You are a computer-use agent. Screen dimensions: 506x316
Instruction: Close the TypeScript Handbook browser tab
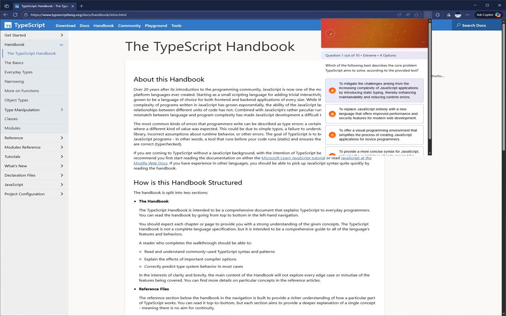click(72, 6)
